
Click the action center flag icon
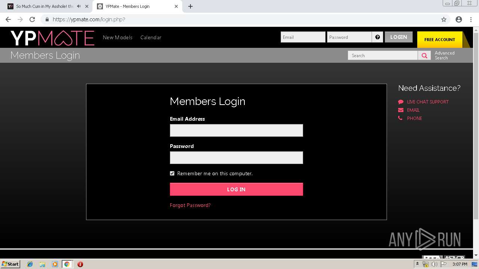[x=443, y=264]
